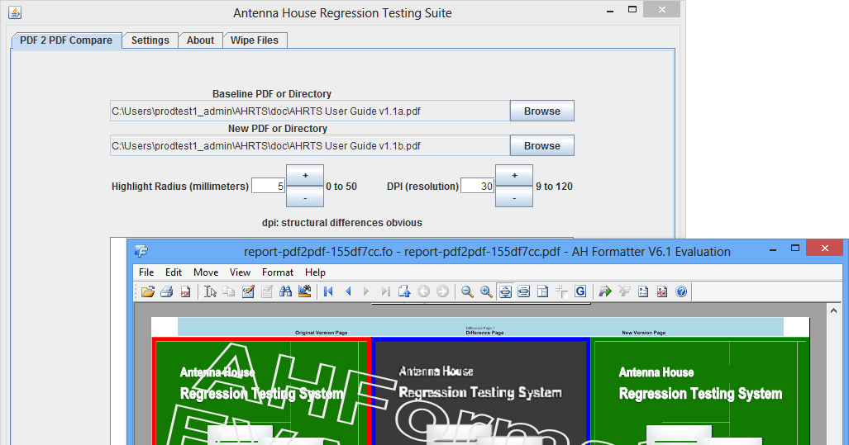This screenshot has width=849, height=445.
Task: Click the New Version Page thumbnail
Action: pos(700,392)
